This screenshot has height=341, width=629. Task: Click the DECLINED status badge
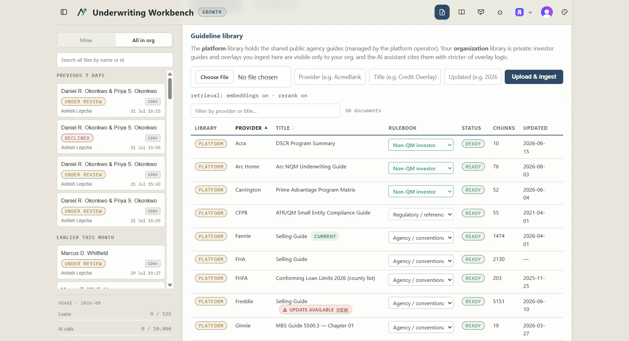(77, 138)
